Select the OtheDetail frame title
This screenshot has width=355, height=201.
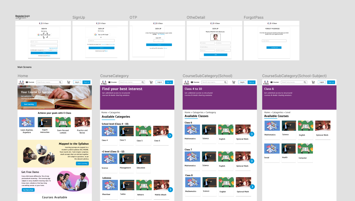pyautogui.click(x=196, y=17)
